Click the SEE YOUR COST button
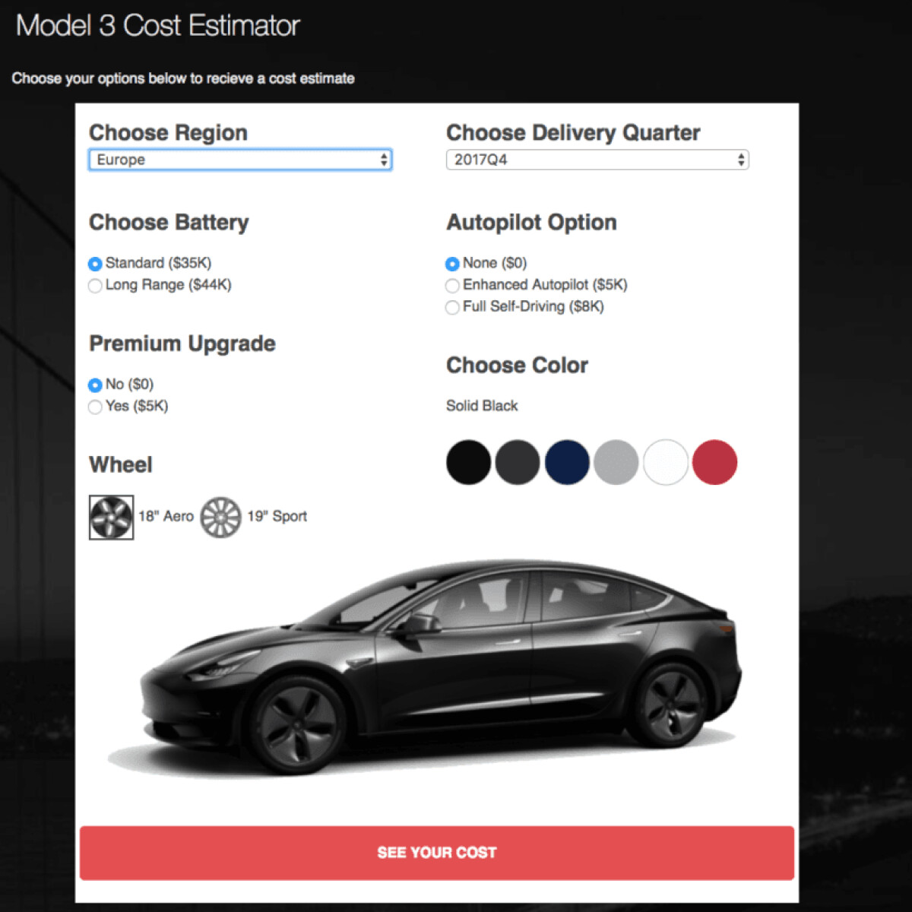Image resolution: width=912 pixels, height=912 pixels. pyautogui.click(x=437, y=853)
